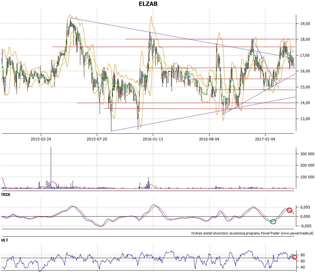
Task: Click the 100 000 volume axis label
Action: point(307,177)
